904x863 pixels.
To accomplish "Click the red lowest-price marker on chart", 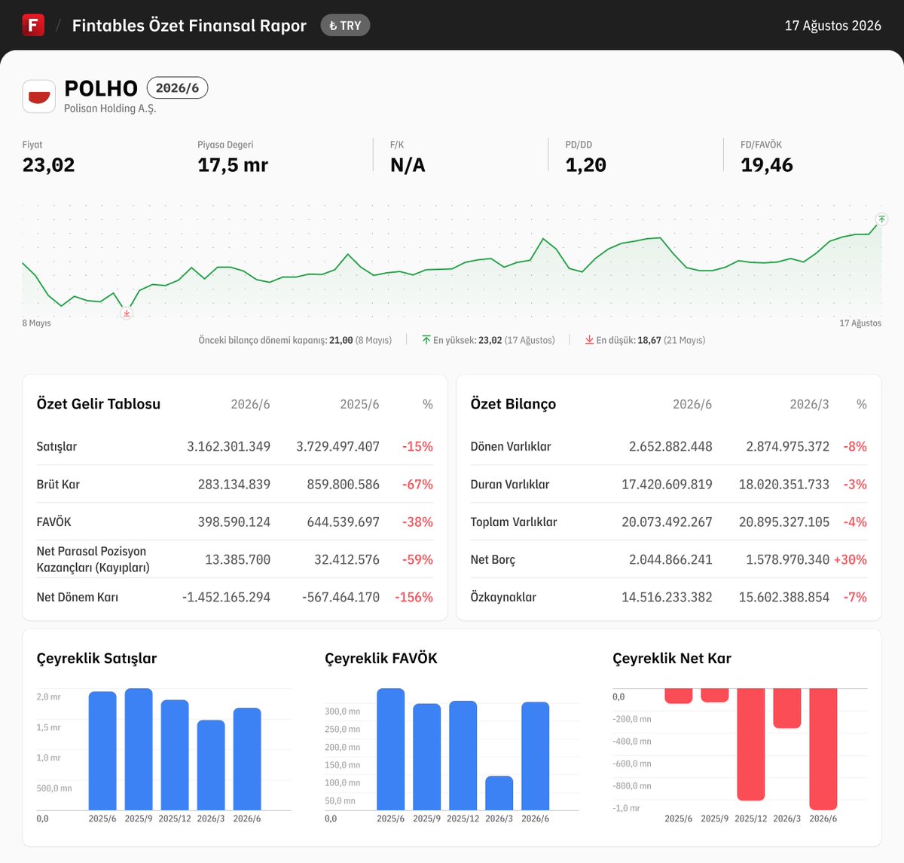I will (x=127, y=314).
